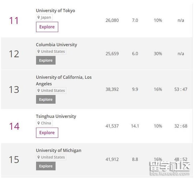Click the pin icon in Michigan's United States tag

coord(39,157)
